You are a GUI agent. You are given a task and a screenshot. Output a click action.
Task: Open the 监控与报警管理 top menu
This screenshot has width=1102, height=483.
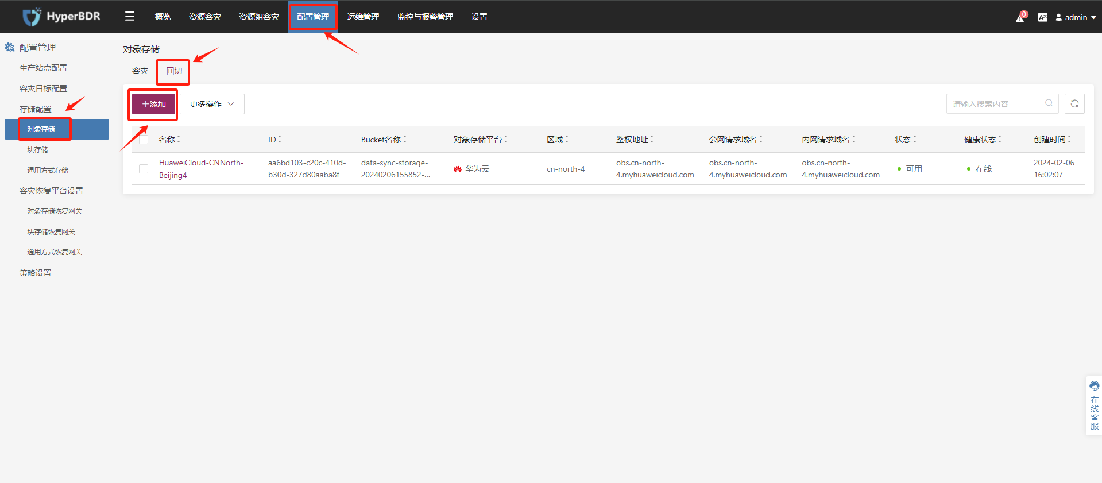[425, 17]
